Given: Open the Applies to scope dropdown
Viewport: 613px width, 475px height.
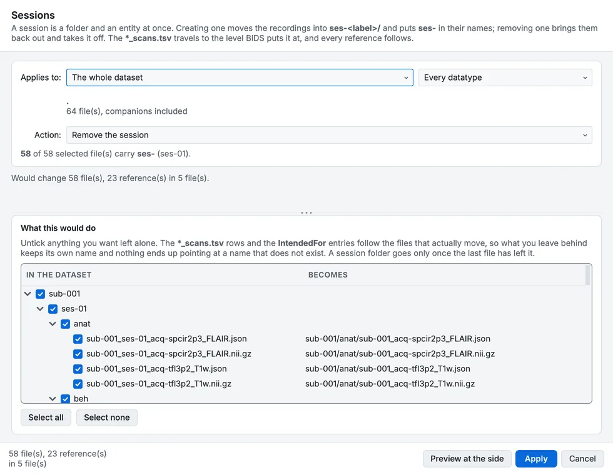Looking at the screenshot, I should tap(240, 77).
